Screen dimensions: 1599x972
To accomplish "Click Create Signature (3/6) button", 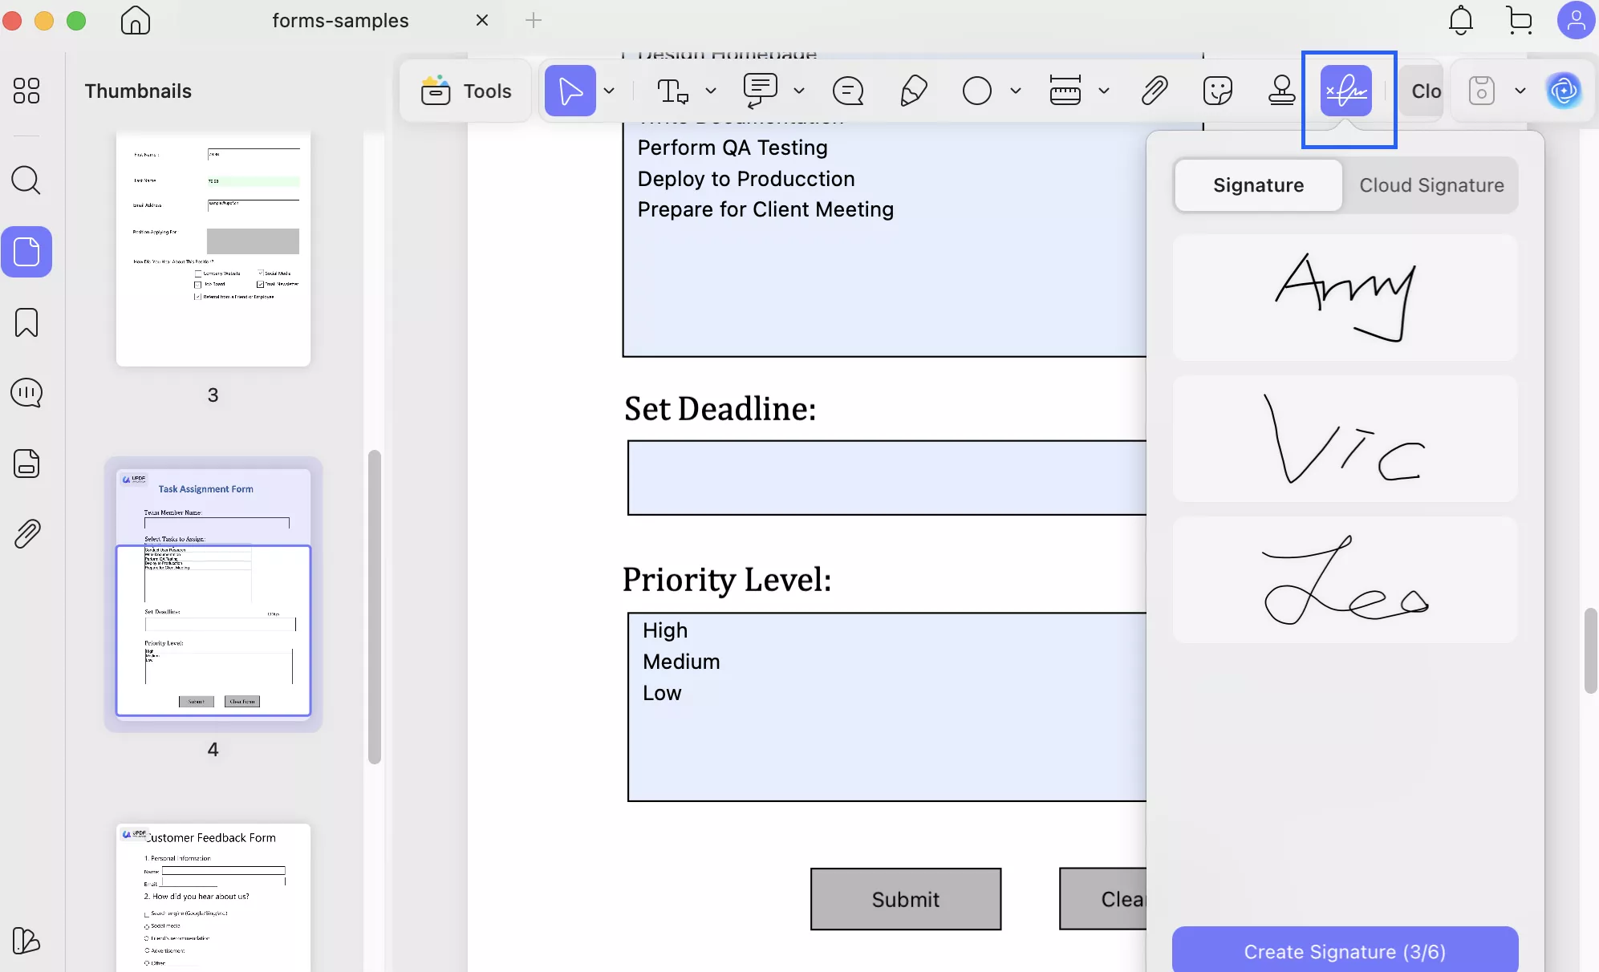I will [x=1345, y=951].
